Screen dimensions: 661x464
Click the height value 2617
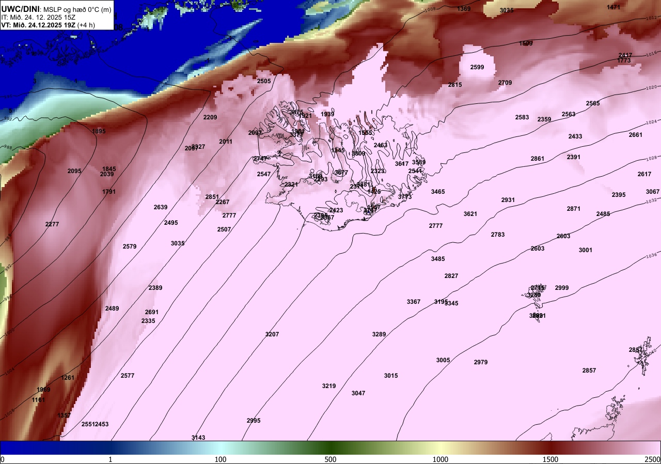pyautogui.click(x=644, y=174)
